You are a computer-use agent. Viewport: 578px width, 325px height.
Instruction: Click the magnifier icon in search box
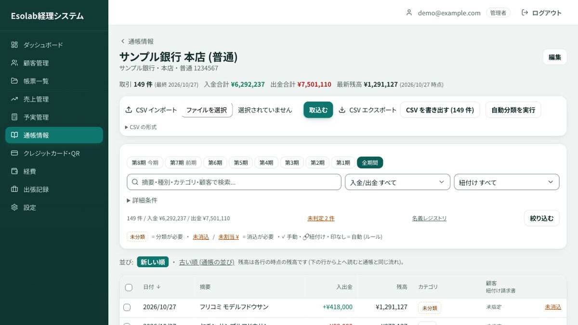[x=135, y=182]
